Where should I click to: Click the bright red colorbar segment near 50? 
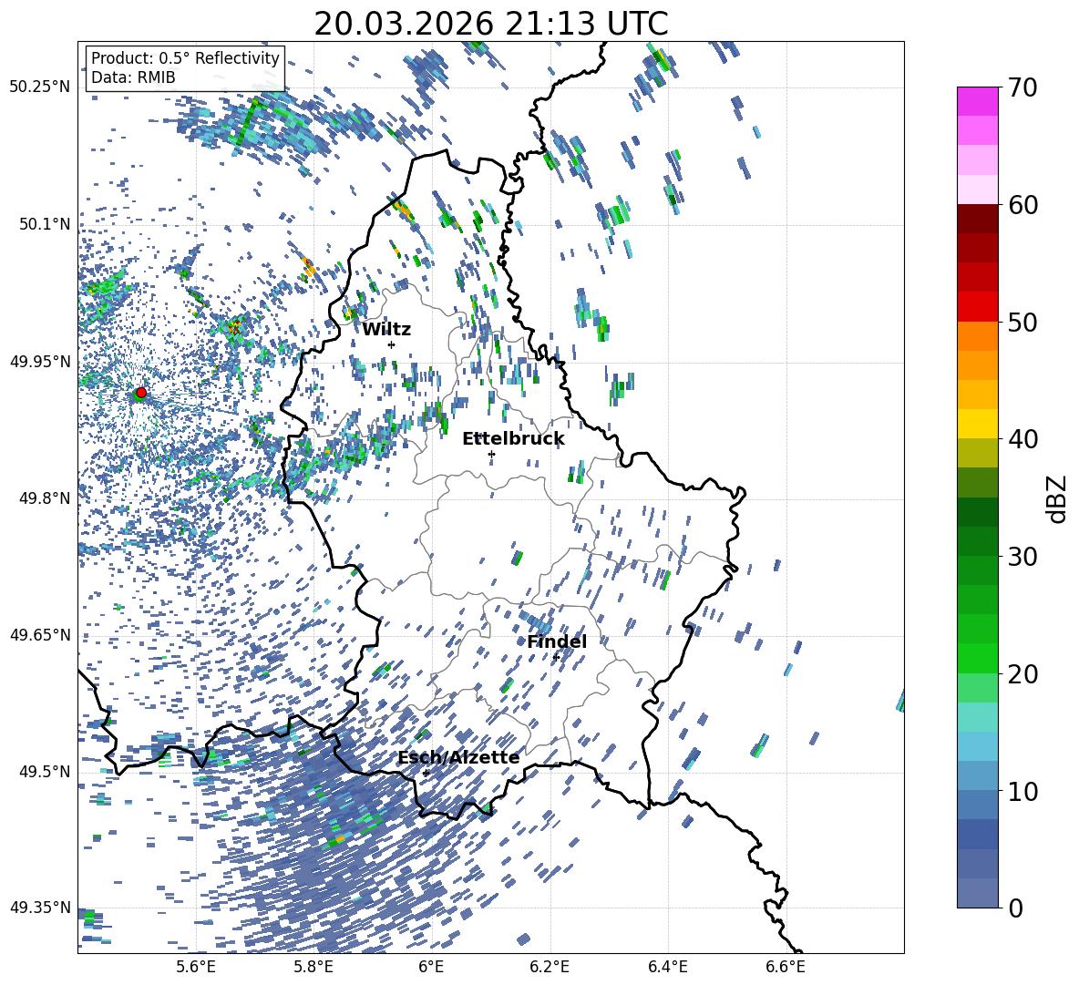coord(978,306)
